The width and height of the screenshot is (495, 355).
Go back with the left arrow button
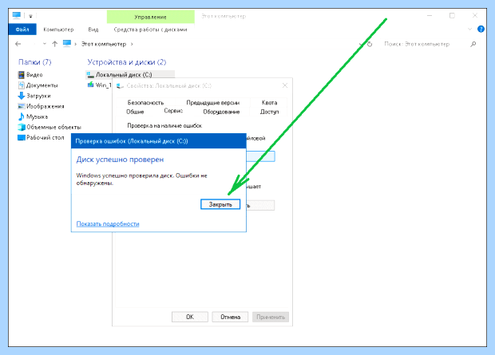pos(18,44)
